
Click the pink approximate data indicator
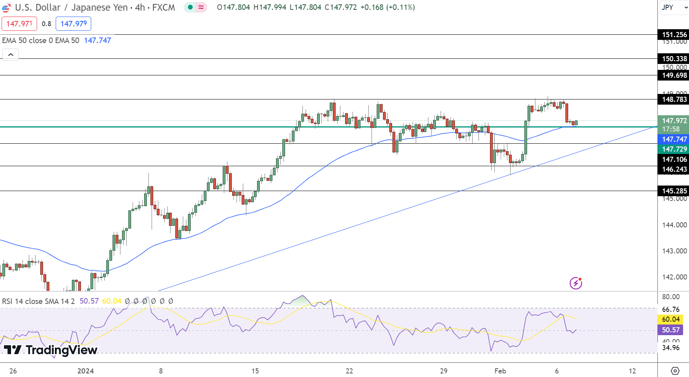pos(201,7)
